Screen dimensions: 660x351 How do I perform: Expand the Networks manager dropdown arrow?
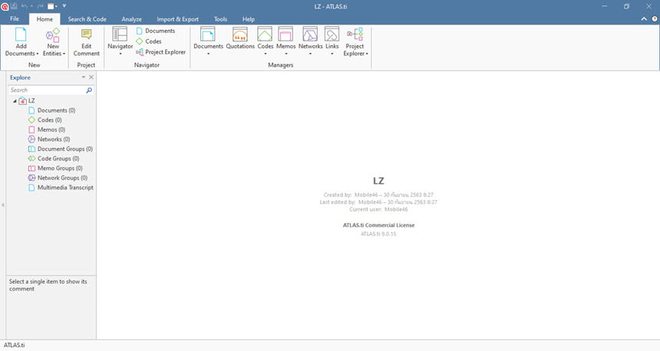pyautogui.click(x=310, y=54)
